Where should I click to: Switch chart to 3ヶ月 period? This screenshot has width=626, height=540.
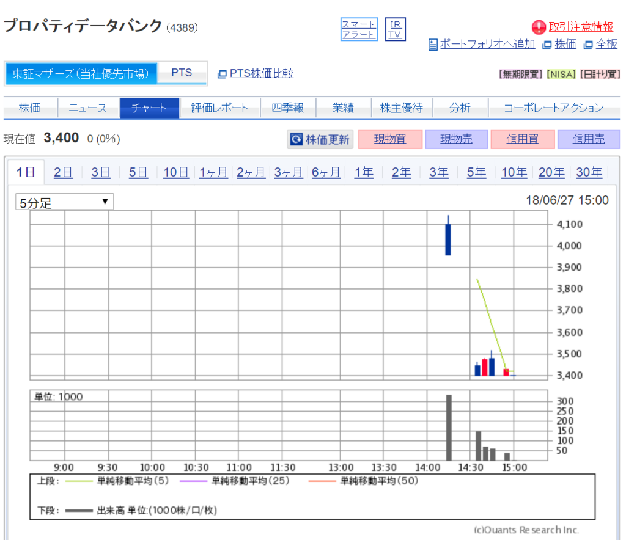(x=289, y=172)
